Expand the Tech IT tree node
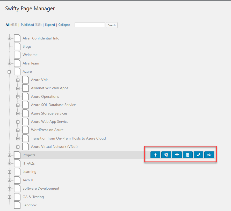231x211 pixels. pyautogui.click(x=9, y=180)
